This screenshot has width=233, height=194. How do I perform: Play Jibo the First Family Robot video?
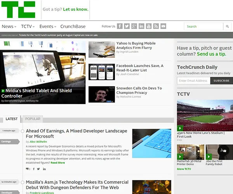(x=209, y=157)
